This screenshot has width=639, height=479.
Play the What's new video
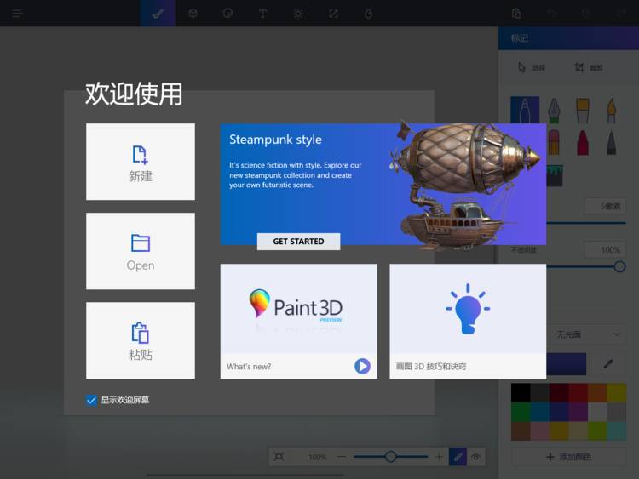[x=362, y=366]
